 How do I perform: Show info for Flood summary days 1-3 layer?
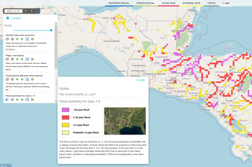[33, 99]
